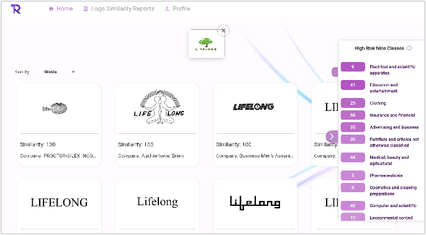426x235 pixels.
Task: Select Nice class 9 Electrical and scientific
Action: click(353, 67)
